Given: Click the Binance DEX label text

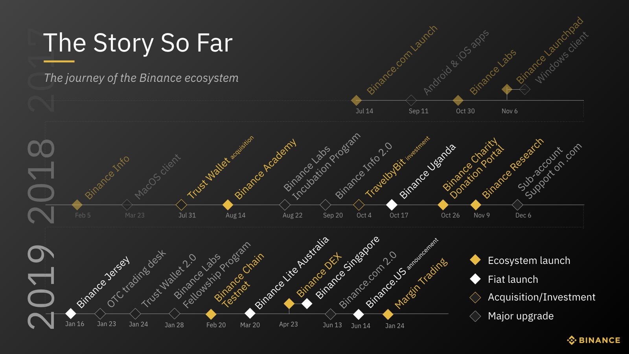Looking at the screenshot, I should 319,275.
